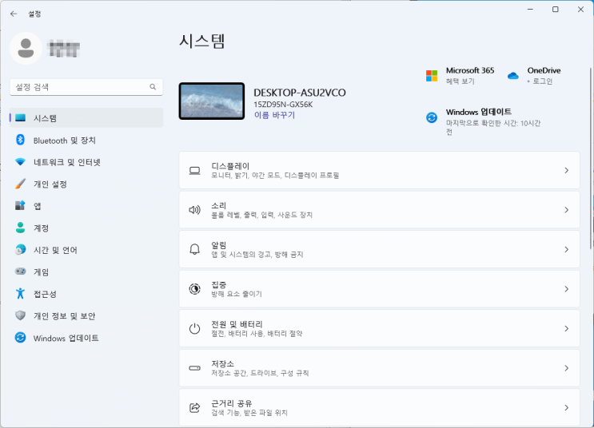The width and height of the screenshot is (594, 428).
Task: Click the header Windows 업데이트 refresh icon
Action: [432, 117]
